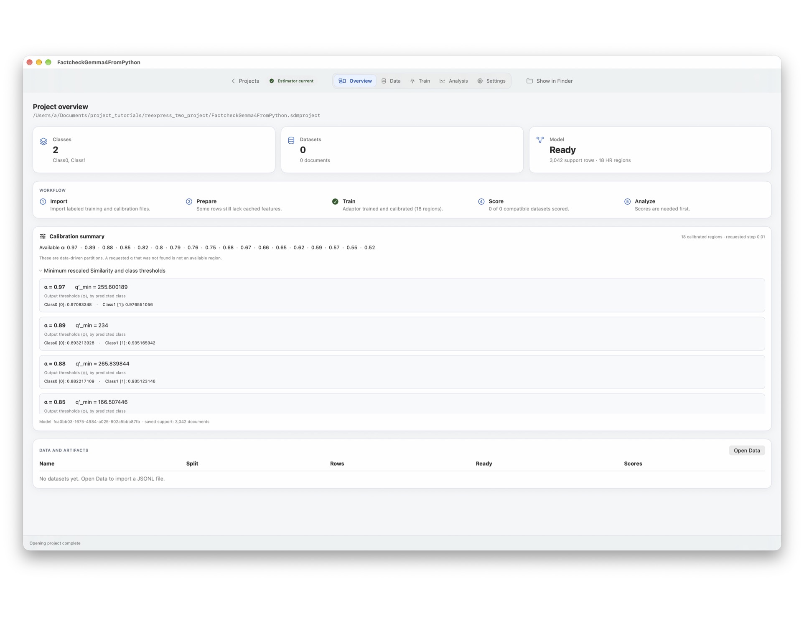This screenshot has height=621, width=804.
Task: Switch to the Overview tab
Action: coord(355,81)
